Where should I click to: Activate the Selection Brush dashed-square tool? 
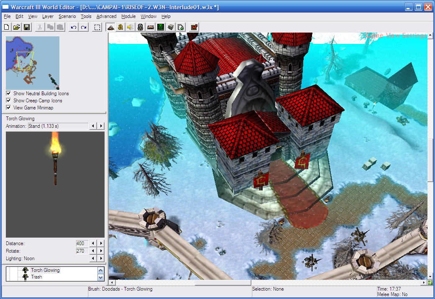97,27
